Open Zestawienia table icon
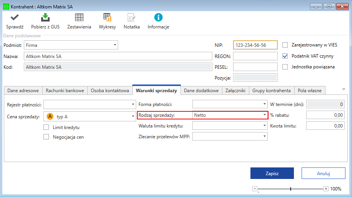The height and width of the screenshot is (197, 352). (x=79, y=17)
